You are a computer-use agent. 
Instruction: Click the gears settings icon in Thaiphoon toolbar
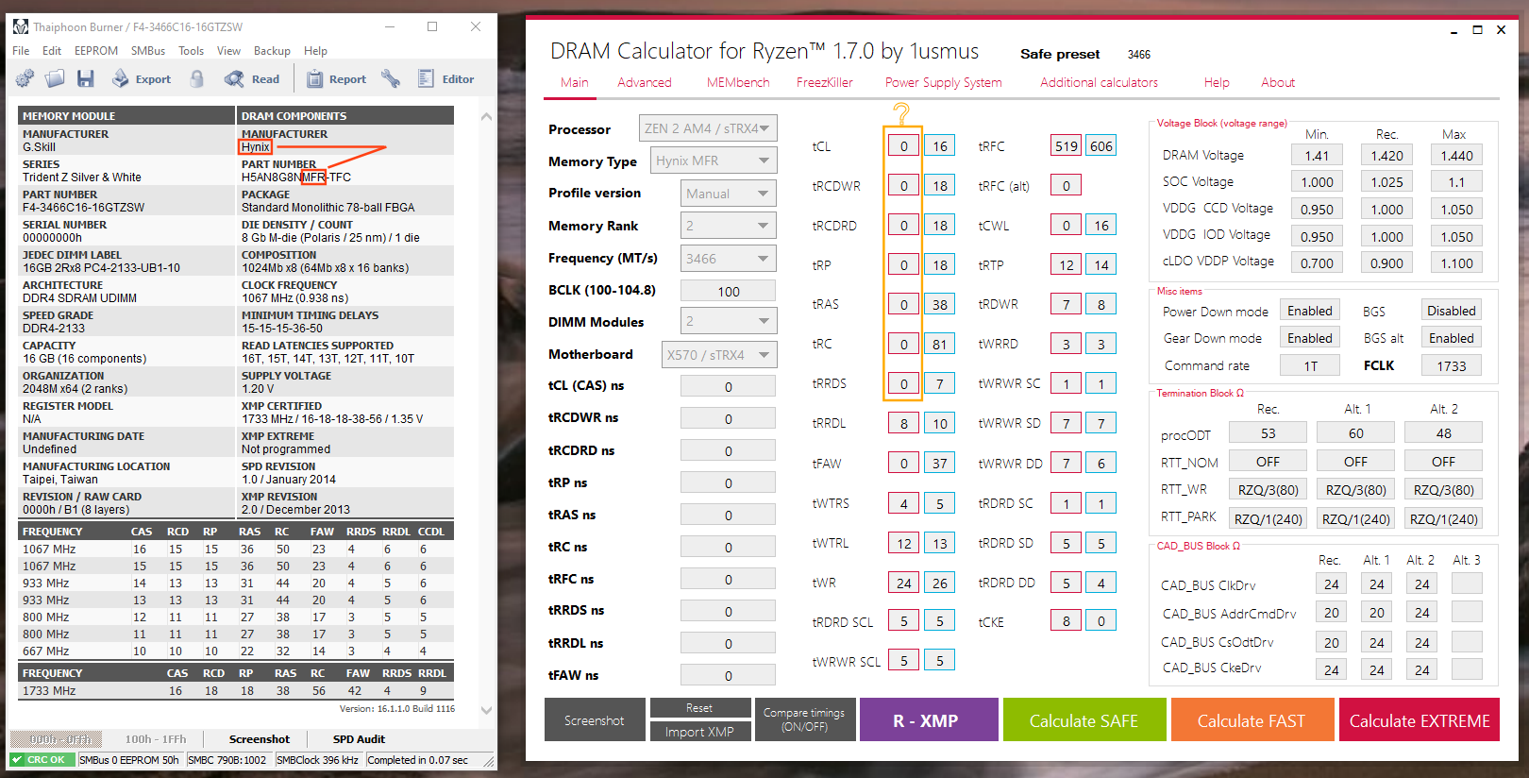25,79
